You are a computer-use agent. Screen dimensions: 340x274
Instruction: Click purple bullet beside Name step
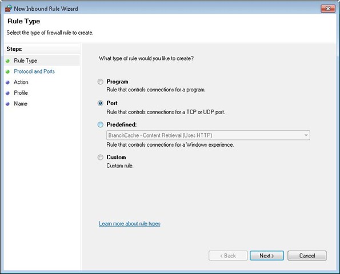click(8, 104)
